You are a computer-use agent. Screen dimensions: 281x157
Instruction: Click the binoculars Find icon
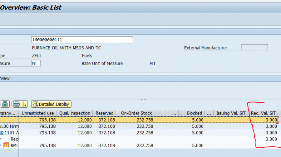coord(5,104)
